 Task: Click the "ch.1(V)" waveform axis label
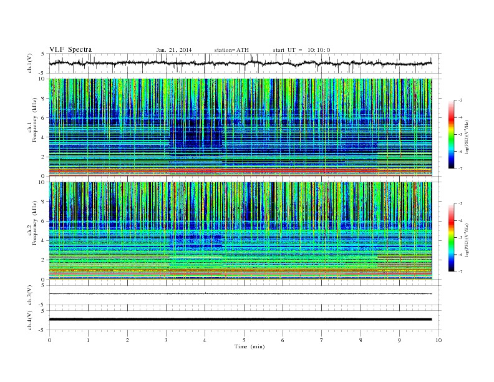click(30, 63)
